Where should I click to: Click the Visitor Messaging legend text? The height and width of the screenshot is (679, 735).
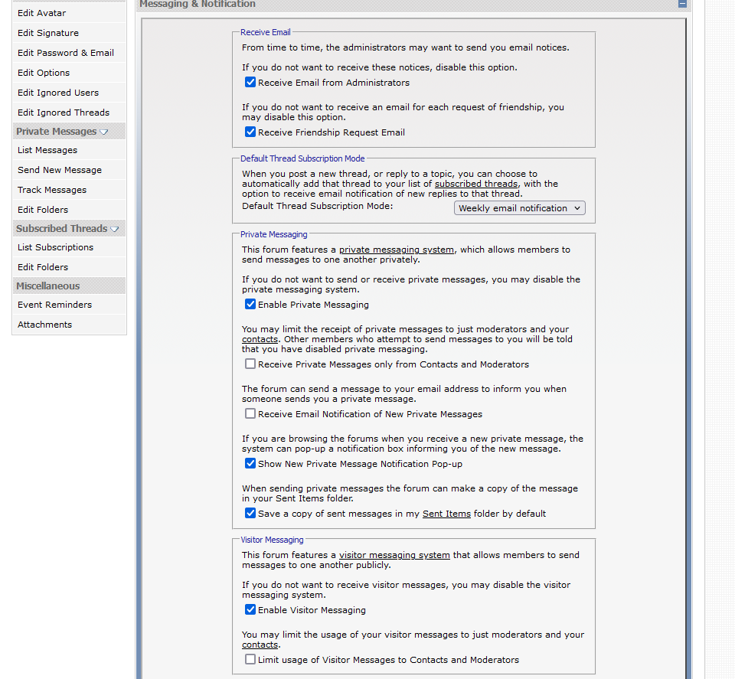(272, 540)
